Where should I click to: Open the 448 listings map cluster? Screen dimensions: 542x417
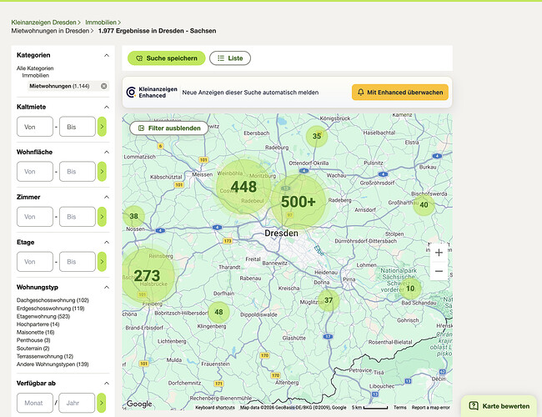pos(243,187)
